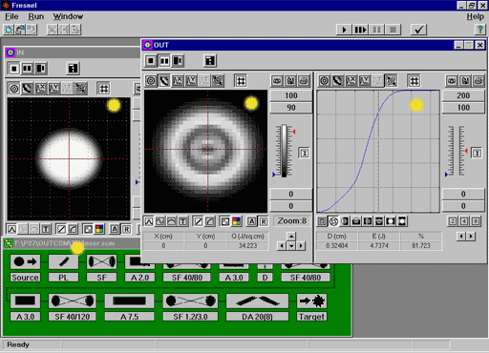
Task: Click left arrow stepper under plot panel
Action: (460, 236)
